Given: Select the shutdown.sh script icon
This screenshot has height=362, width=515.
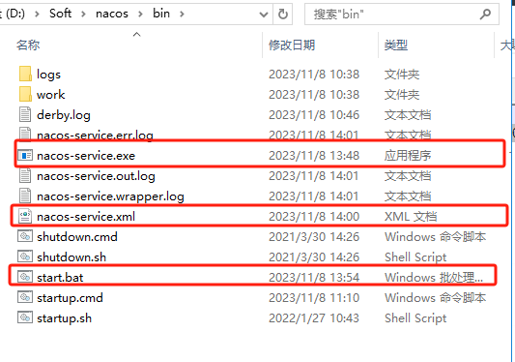Looking at the screenshot, I should coord(25,256).
